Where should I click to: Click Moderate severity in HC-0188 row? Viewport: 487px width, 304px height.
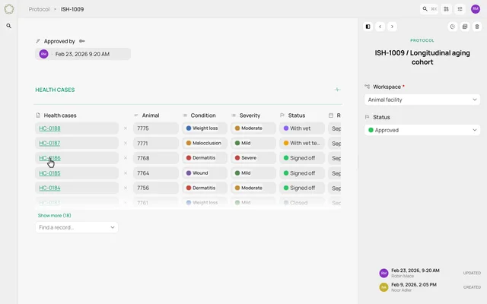[249, 128]
